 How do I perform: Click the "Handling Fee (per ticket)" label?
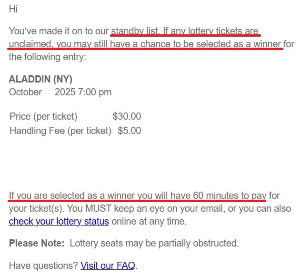[60, 131]
